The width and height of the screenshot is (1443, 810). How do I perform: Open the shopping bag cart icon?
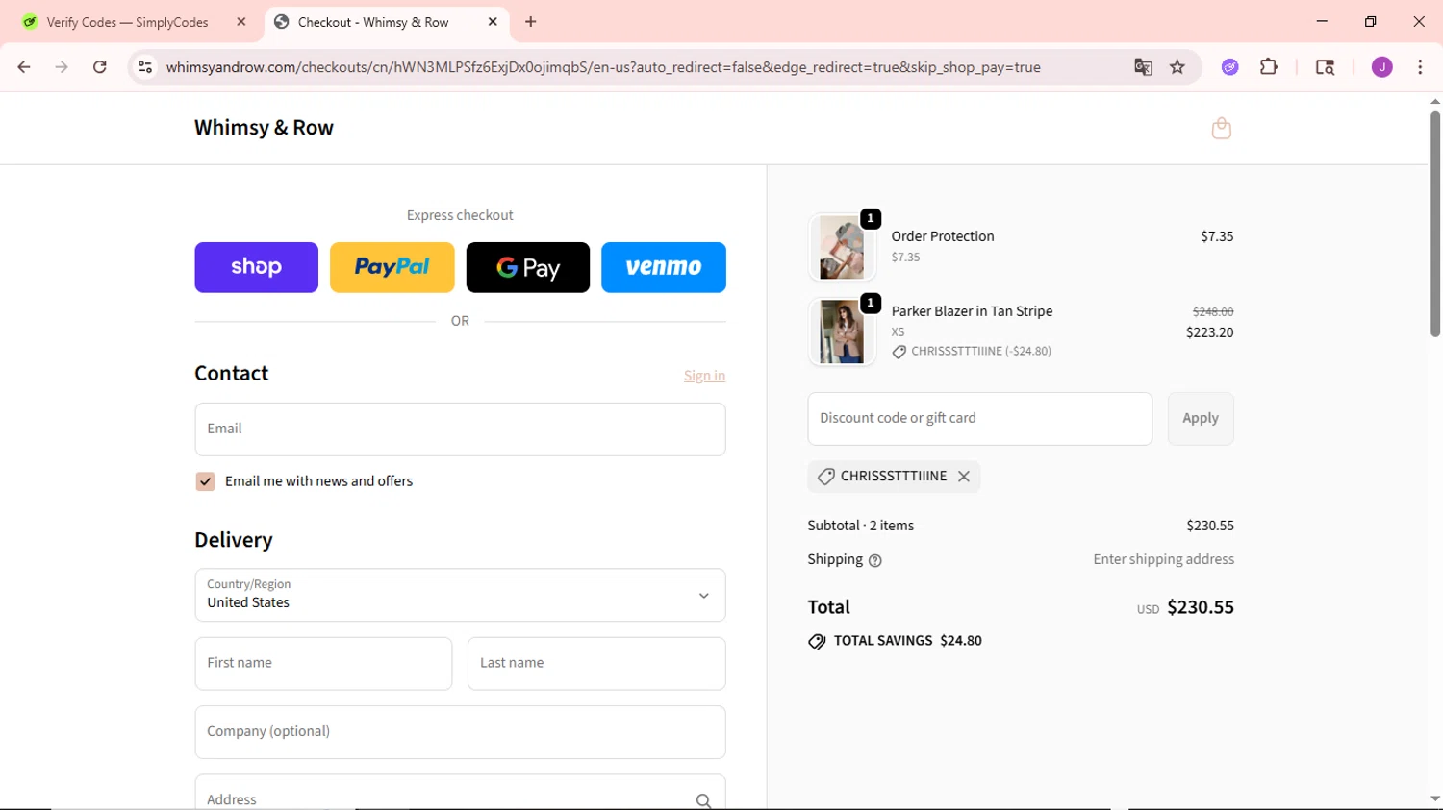(x=1221, y=129)
